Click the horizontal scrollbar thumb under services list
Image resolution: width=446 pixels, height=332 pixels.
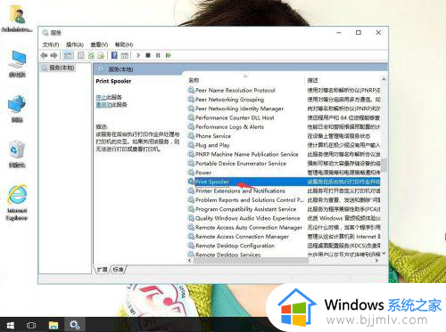tap(252, 261)
